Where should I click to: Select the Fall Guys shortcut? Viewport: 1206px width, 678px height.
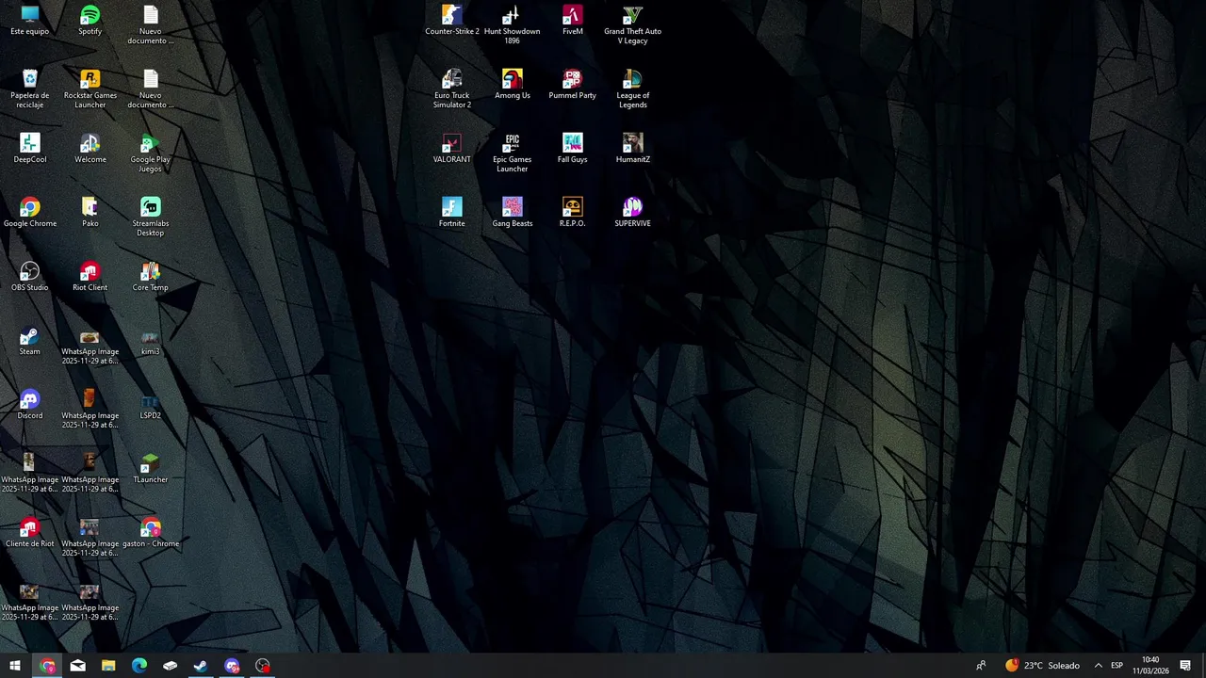pos(573,149)
